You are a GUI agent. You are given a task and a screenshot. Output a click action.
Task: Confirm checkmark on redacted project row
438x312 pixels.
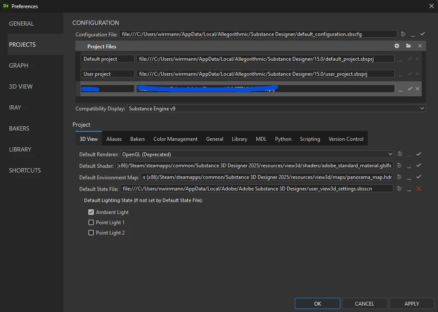pos(410,89)
